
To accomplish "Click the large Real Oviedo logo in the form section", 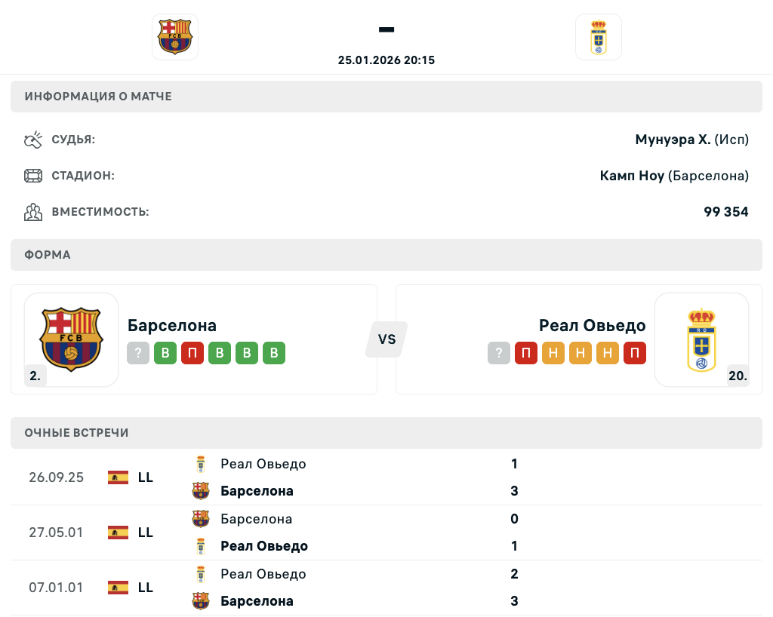I will 701,339.
